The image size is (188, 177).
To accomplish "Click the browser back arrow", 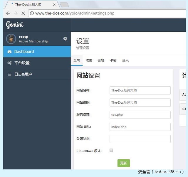I will pyautogui.click(x=8, y=13).
